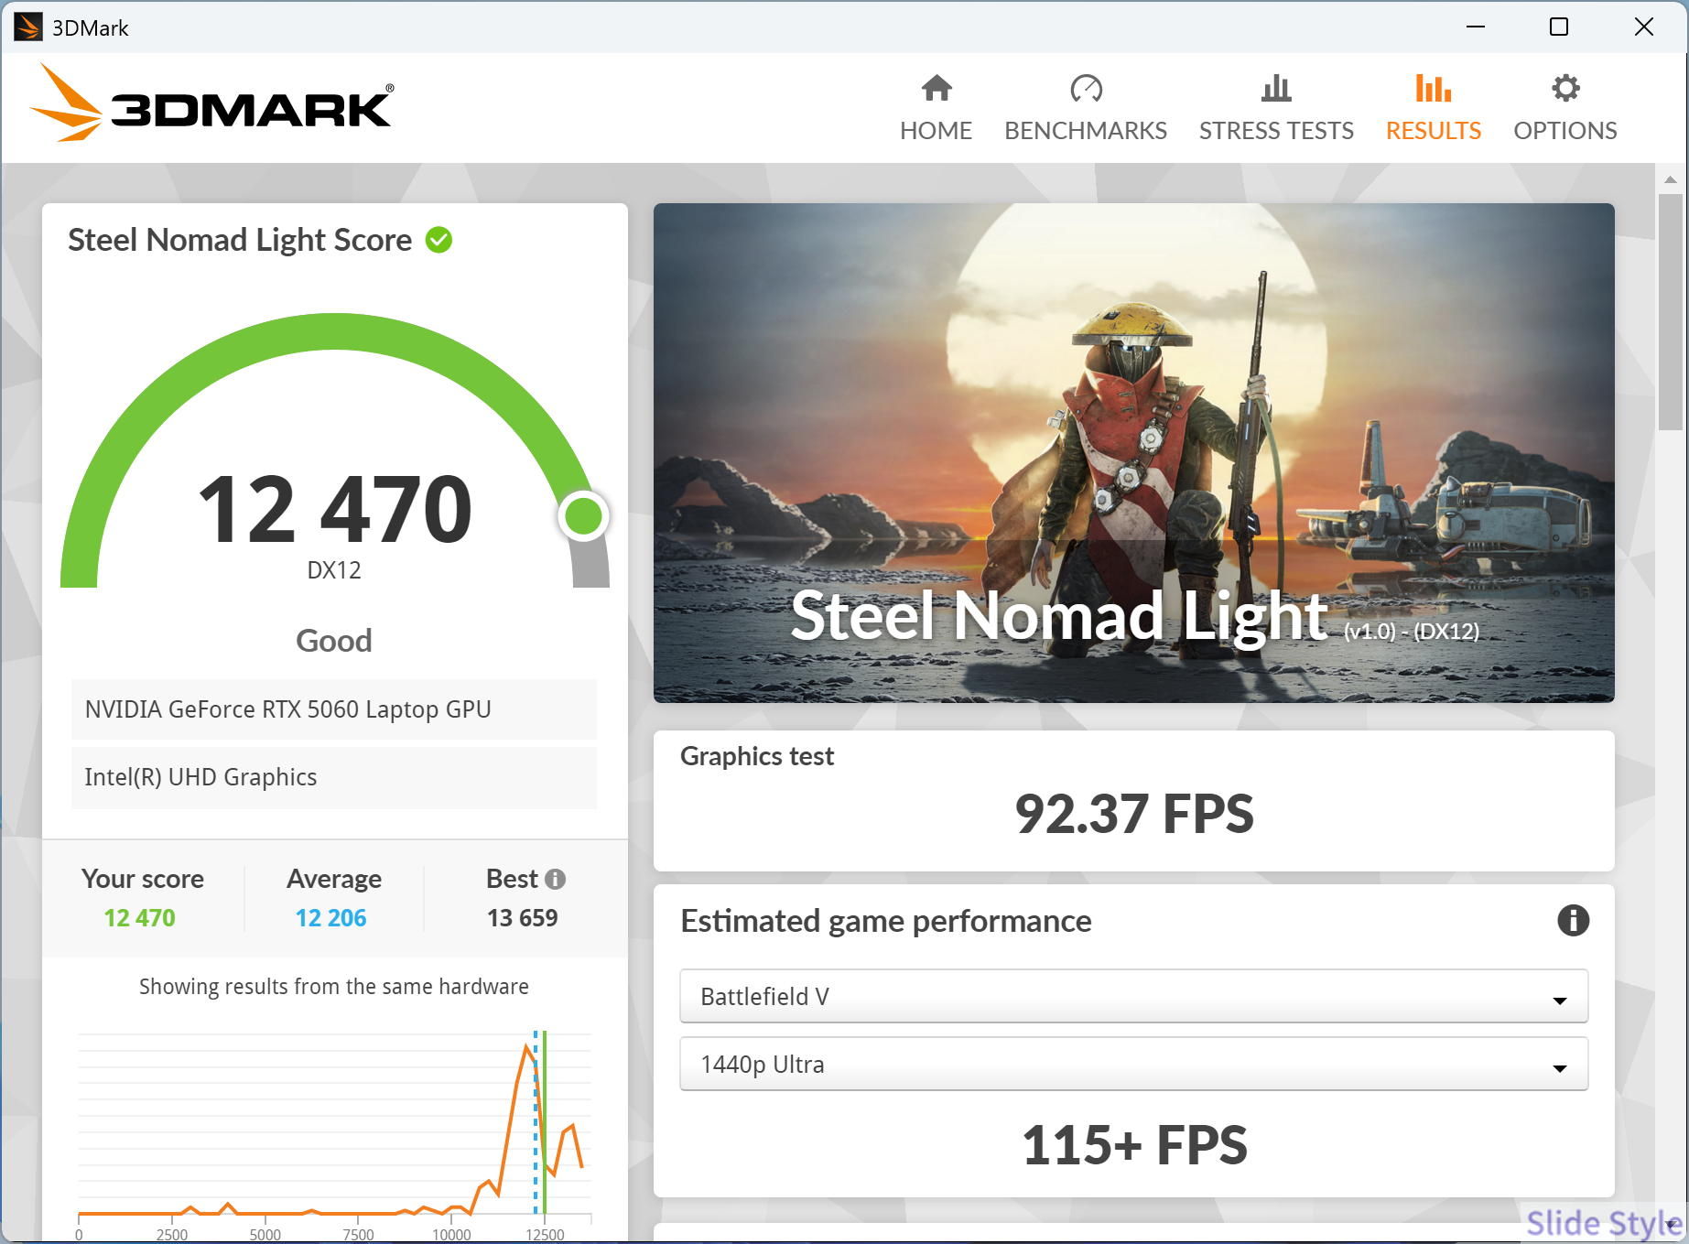
Task: Close the 3DMark window
Action: [1644, 27]
